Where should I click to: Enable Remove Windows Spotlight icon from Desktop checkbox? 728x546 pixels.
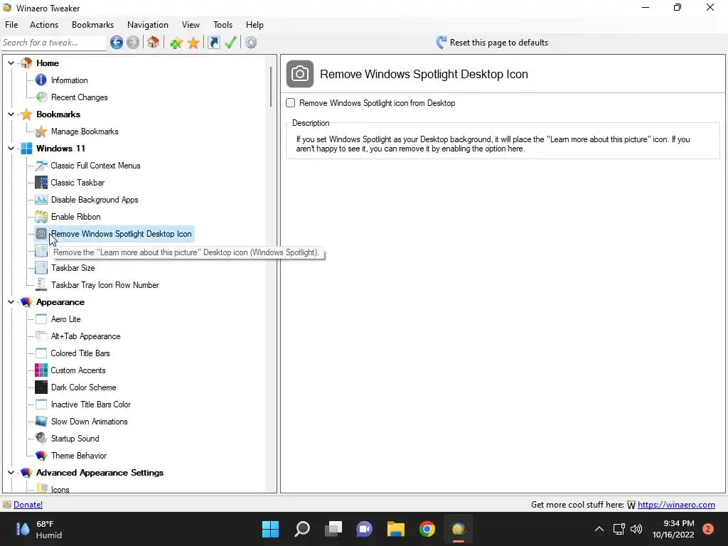click(291, 103)
